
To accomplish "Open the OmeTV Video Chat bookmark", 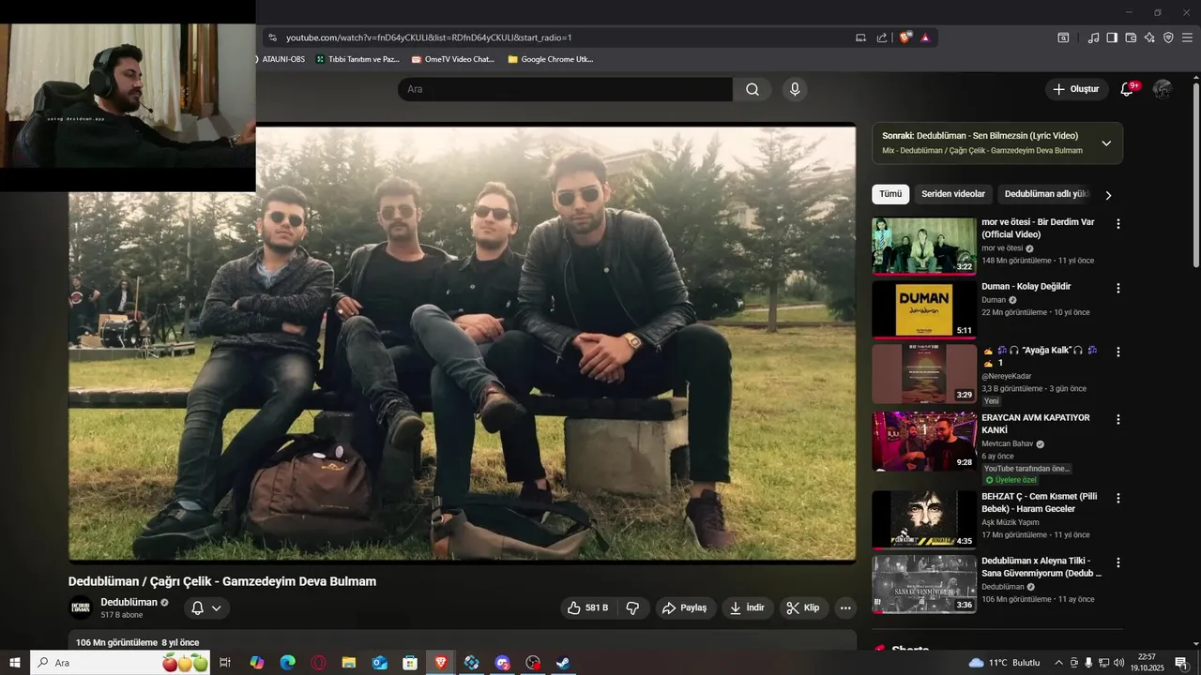I will [x=452, y=59].
